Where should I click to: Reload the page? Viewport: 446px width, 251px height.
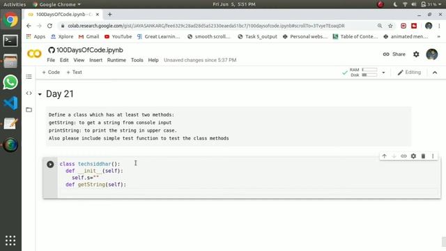[x=49, y=26]
